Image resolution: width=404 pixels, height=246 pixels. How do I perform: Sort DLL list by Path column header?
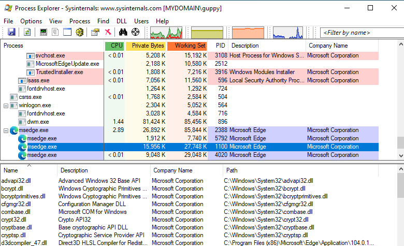click(300, 170)
